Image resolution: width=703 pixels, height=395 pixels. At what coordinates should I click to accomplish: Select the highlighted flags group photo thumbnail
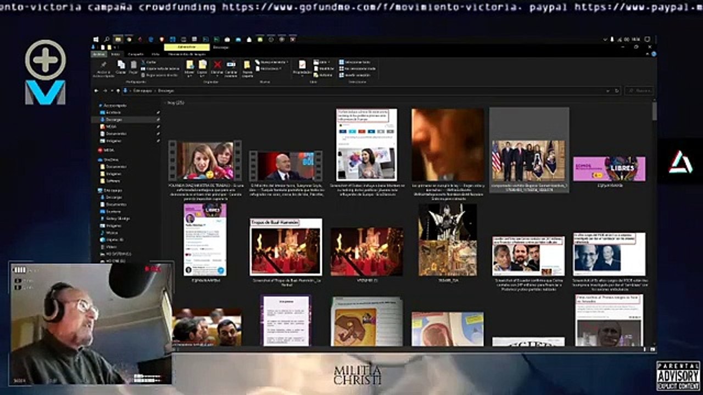[x=529, y=160]
